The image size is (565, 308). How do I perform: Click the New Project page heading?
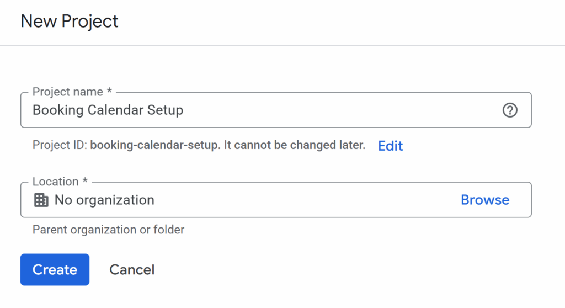70,22
